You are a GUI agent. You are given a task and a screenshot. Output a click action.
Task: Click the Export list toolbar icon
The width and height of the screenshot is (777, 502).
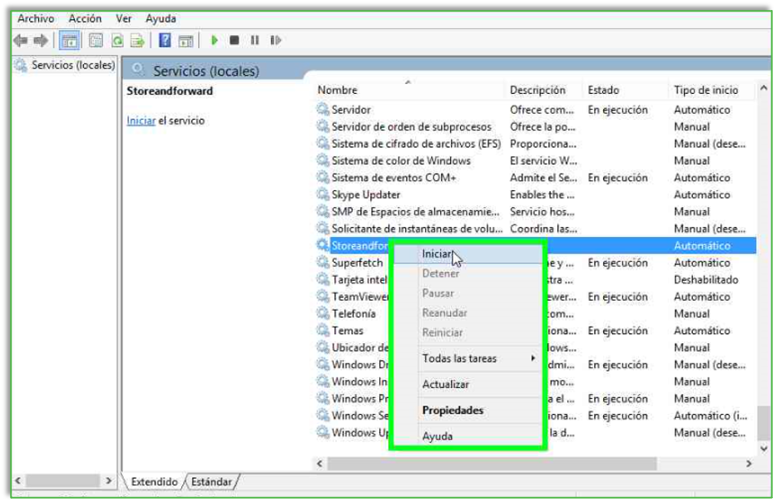pos(137,40)
